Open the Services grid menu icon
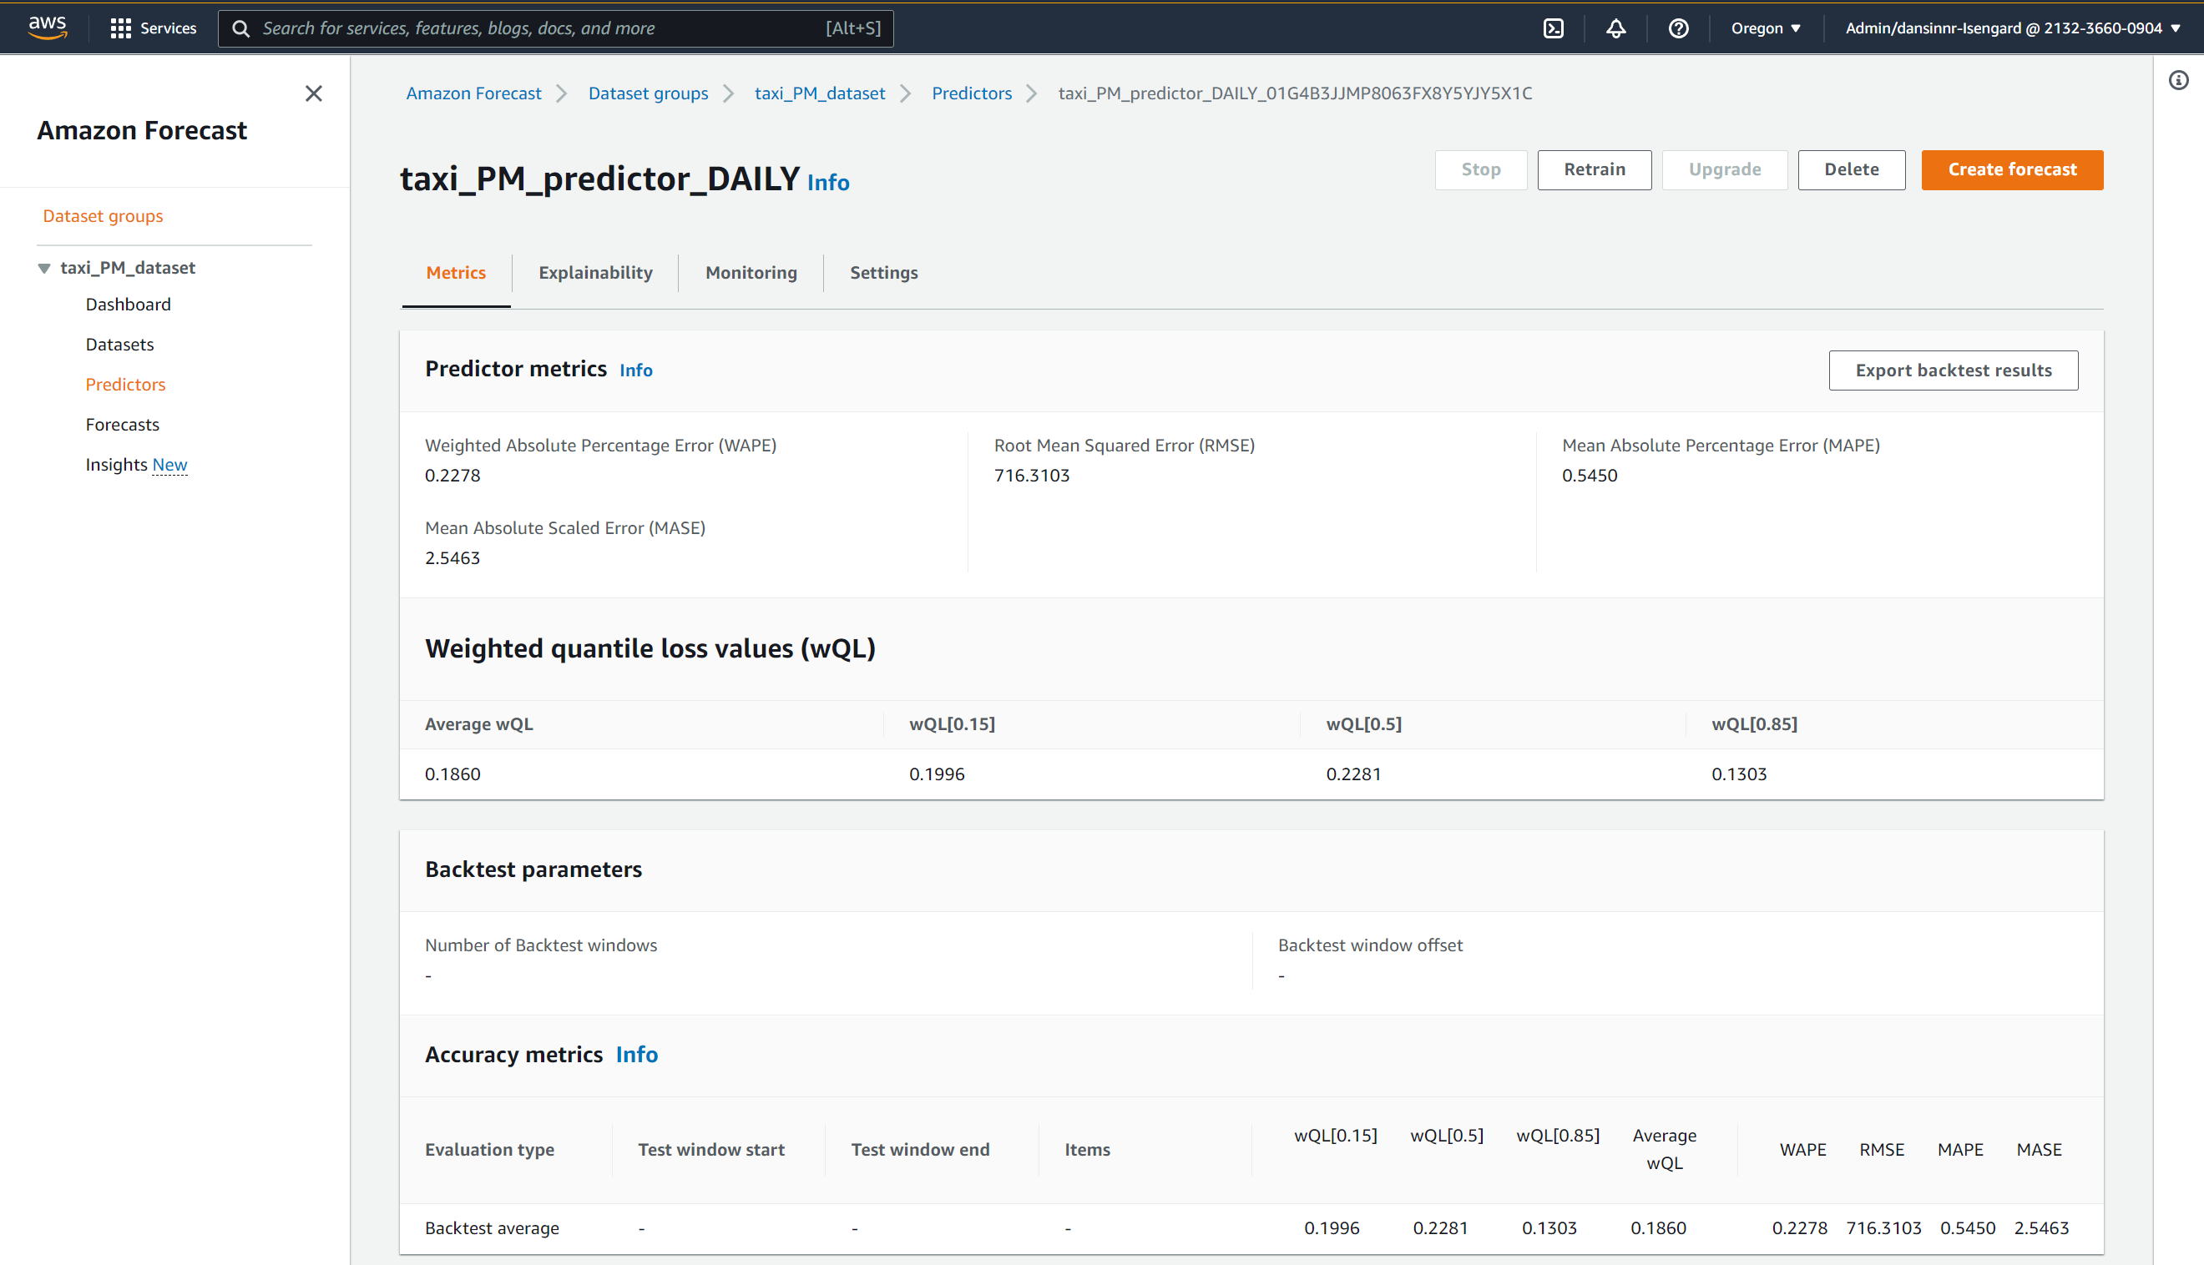 120,28
